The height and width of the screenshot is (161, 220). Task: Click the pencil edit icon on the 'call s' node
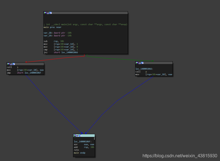click(x=11, y=64)
